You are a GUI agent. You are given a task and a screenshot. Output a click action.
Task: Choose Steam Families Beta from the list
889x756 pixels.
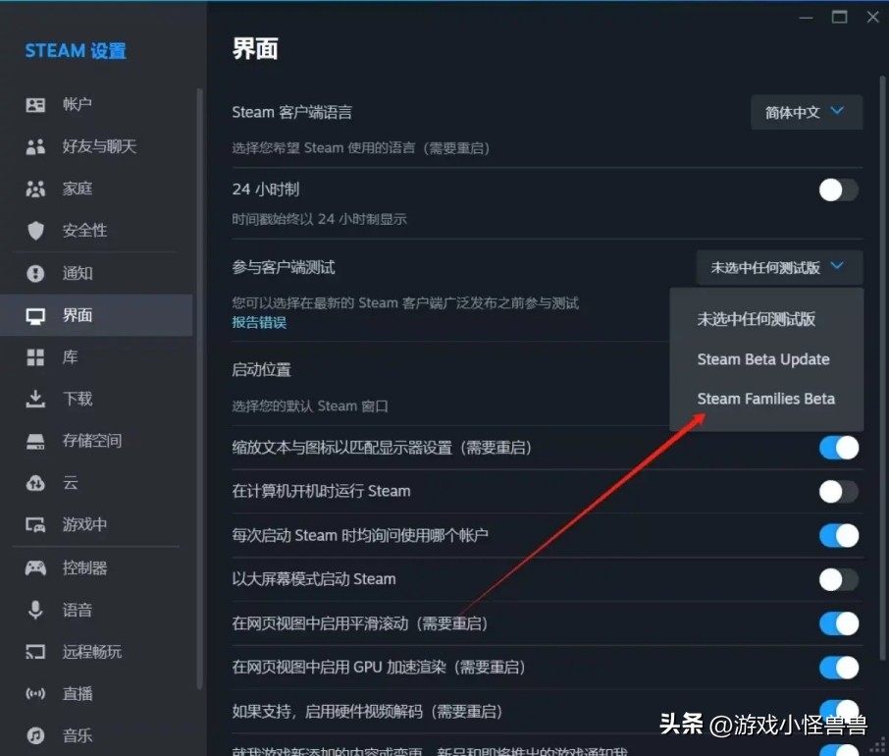click(765, 399)
